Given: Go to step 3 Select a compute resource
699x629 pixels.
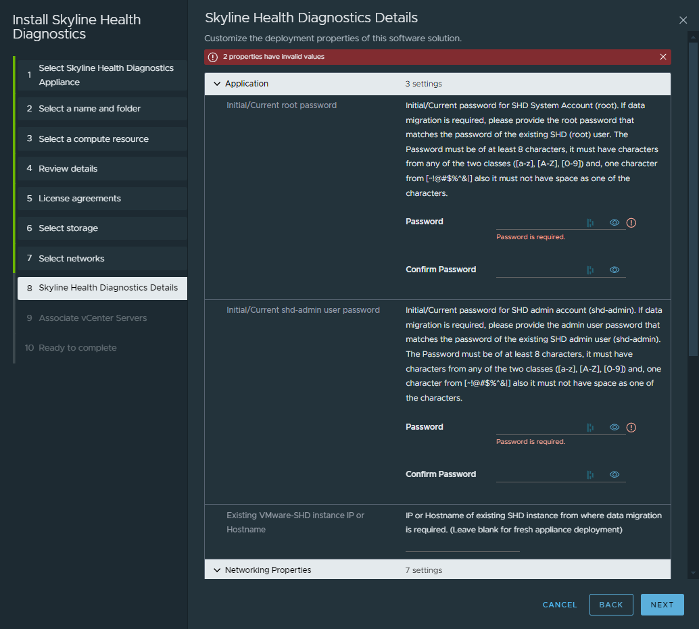Looking at the screenshot, I should 102,139.
